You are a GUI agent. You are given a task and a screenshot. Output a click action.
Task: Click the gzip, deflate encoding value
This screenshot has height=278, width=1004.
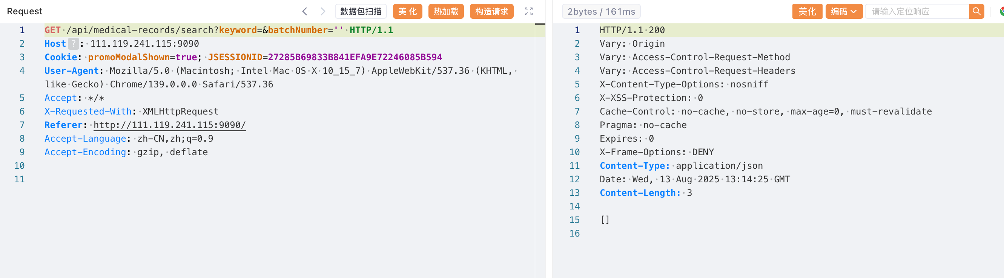point(172,152)
